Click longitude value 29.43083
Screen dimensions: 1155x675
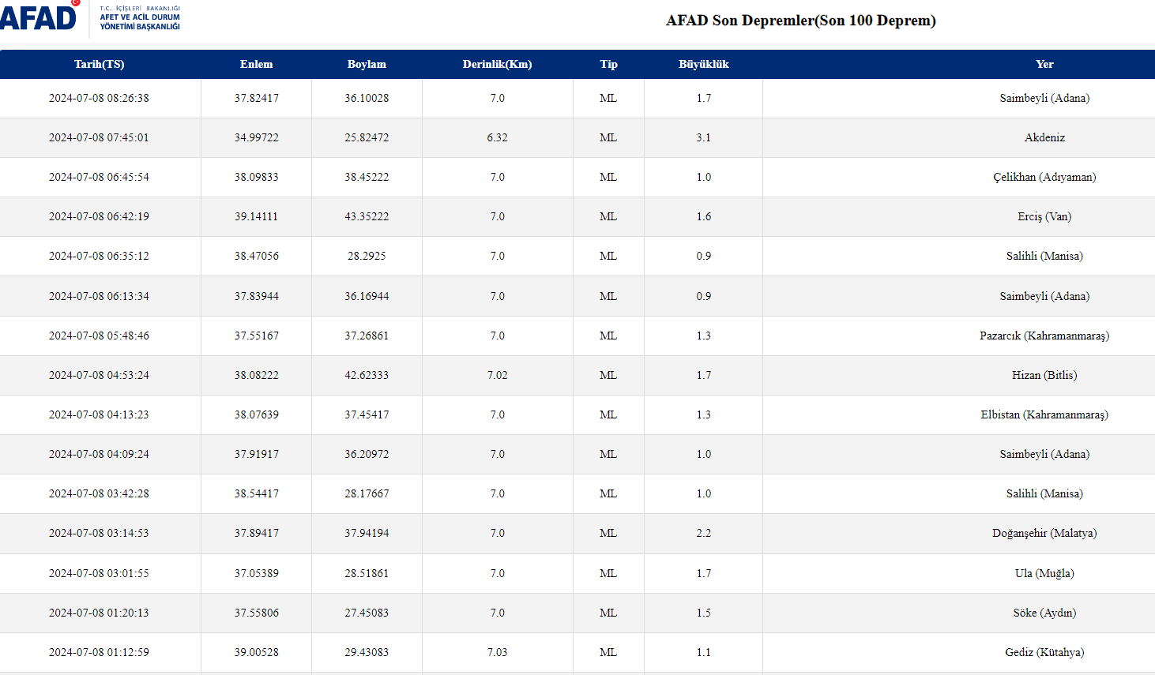pos(367,652)
